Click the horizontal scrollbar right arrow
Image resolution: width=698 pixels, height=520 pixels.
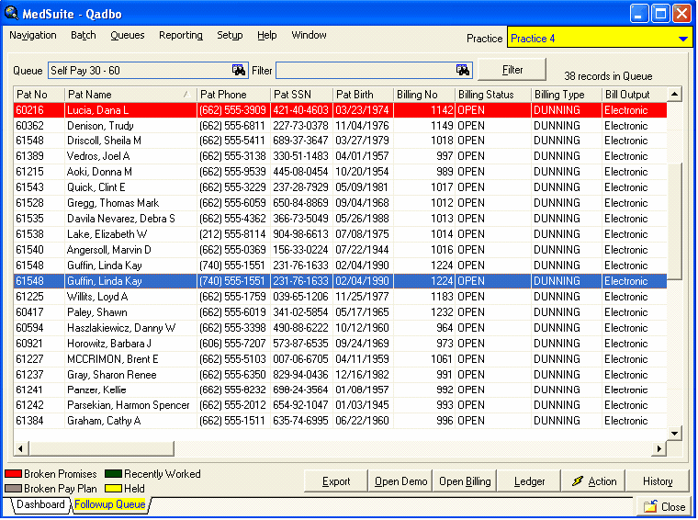pos(659,448)
